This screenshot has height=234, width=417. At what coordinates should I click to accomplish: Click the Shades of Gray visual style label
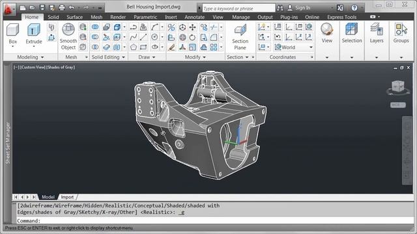tap(61, 68)
